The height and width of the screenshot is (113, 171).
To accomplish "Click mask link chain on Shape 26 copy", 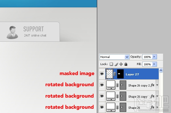I will (117, 96).
